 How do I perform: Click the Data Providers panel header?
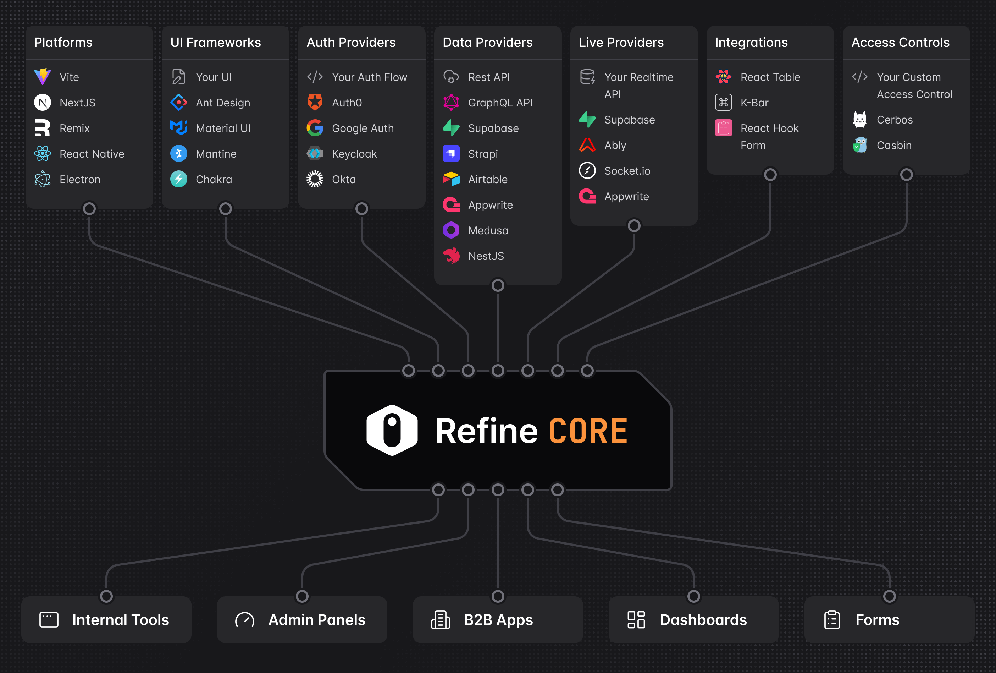pyautogui.click(x=487, y=42)
